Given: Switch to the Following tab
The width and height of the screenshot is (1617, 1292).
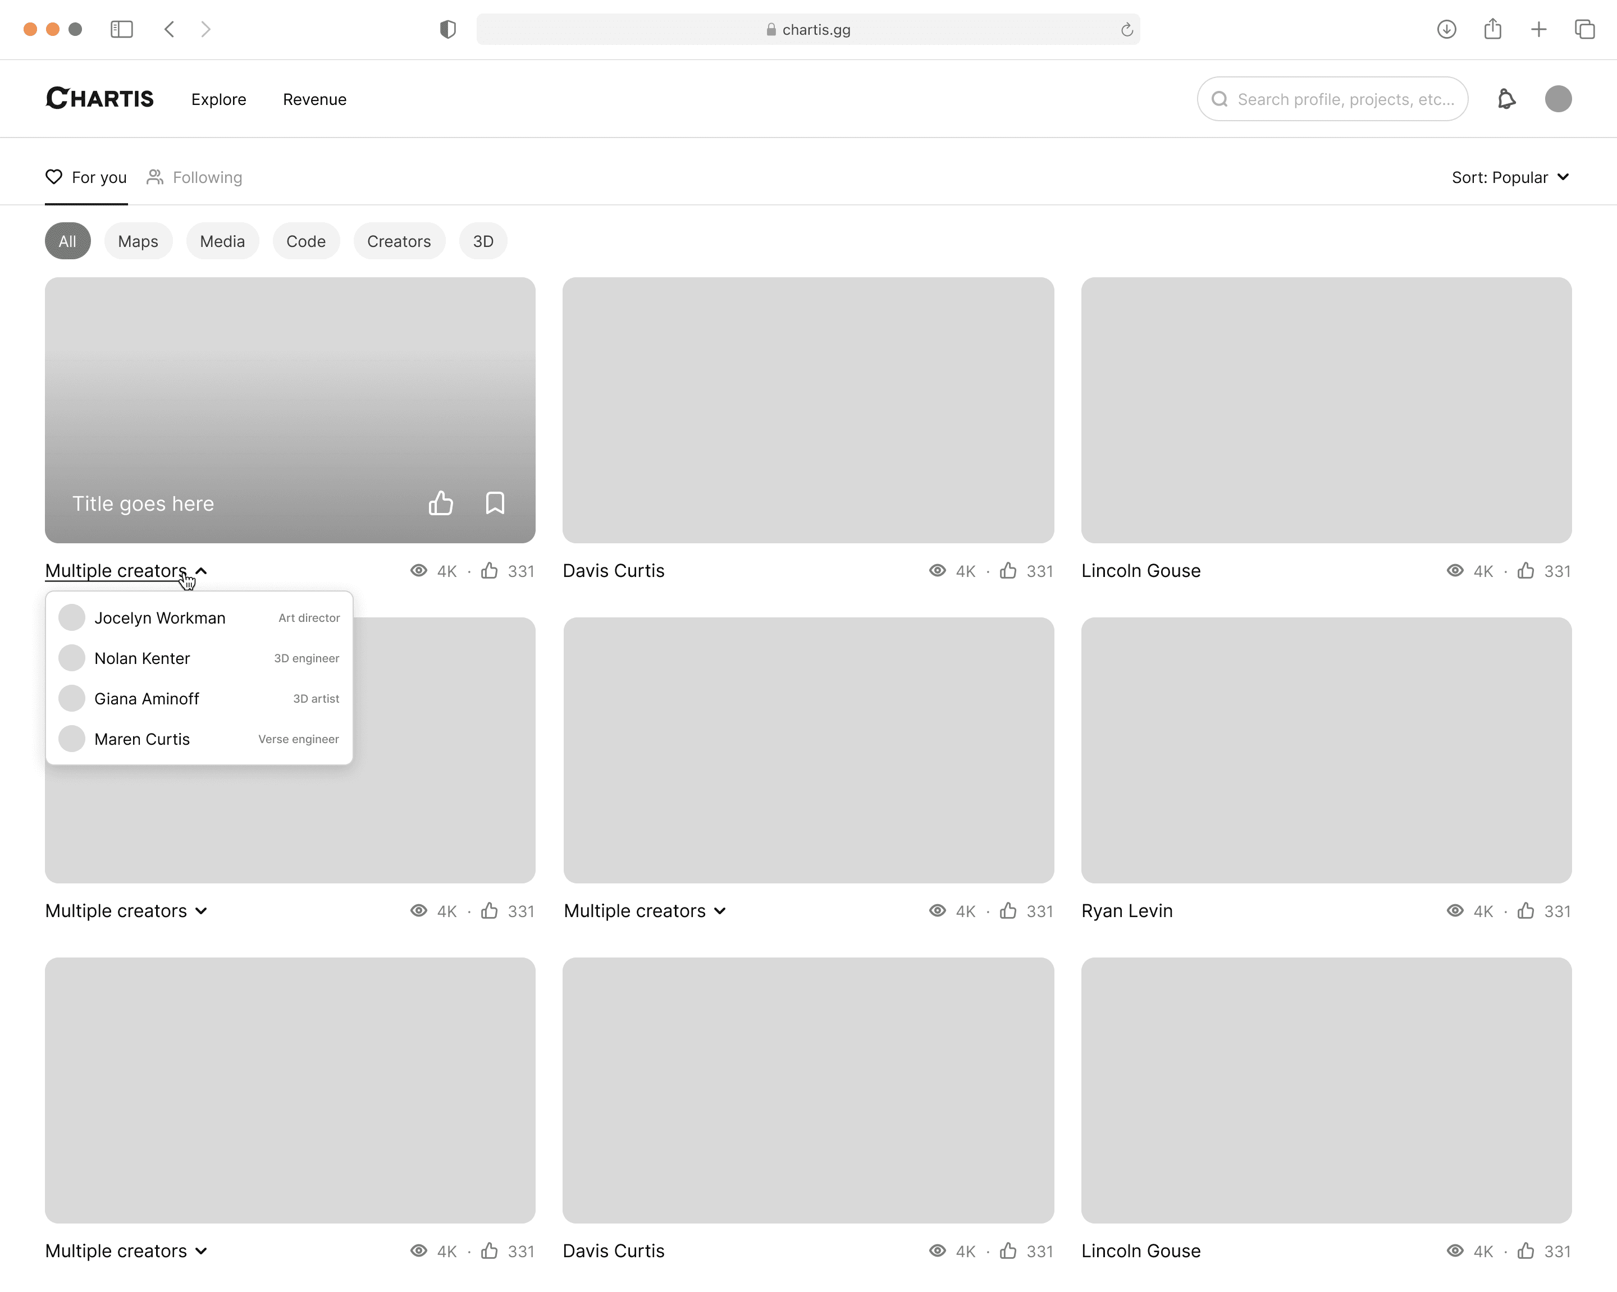Looking at the screenshot, I should (195, 178).
